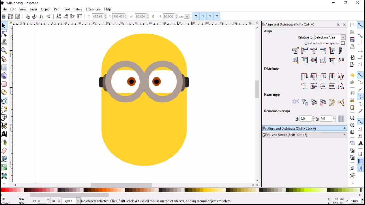The height and width of the screenshot is (205, 365).
Task: Iconify Align and Distribute dock arrow
Action: (339, 24)
